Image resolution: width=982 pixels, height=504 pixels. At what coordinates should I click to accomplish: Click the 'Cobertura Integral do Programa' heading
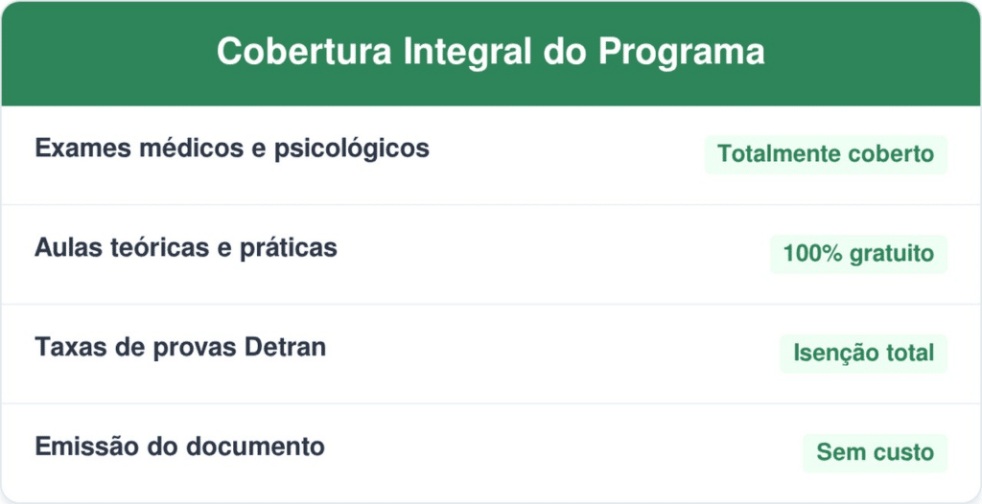(x=490, y=51)
